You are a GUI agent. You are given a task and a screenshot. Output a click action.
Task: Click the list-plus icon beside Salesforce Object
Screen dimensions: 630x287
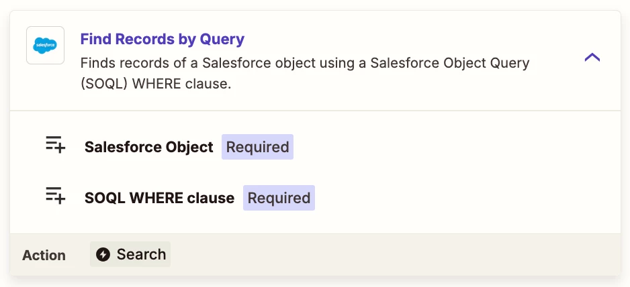[x=56, y=144]
